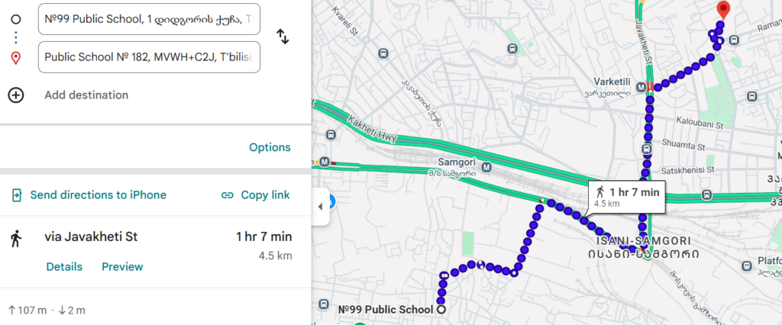782x325 pixels.
Task: Click the 1 hr 7 min route label on the map
Action: [628, 197]
